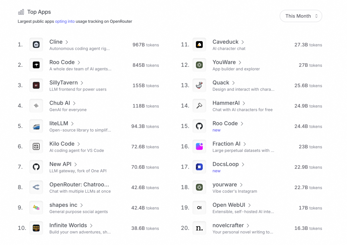Expand the arrow next to DocsLoop
Image resolution: width=347 pixels, height=245 pixels.
243,164
